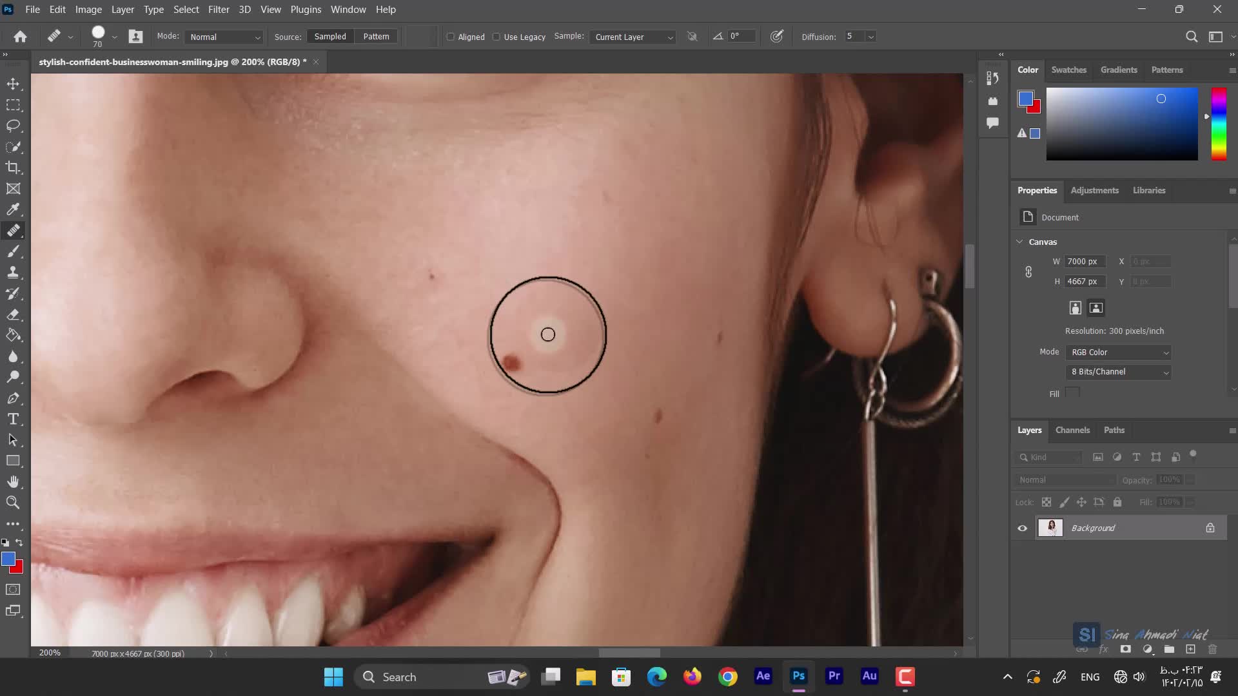Switch to the Channels tab

click(x=1072, y=430)
